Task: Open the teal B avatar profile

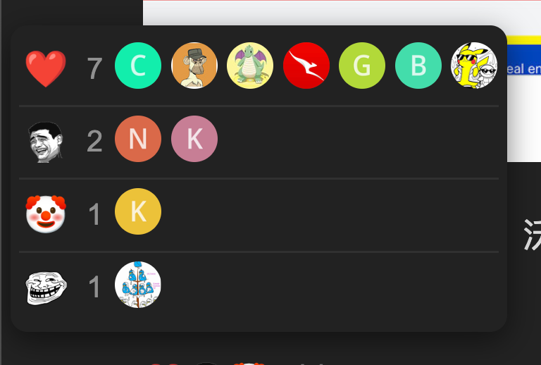Action: click(418, 66)
